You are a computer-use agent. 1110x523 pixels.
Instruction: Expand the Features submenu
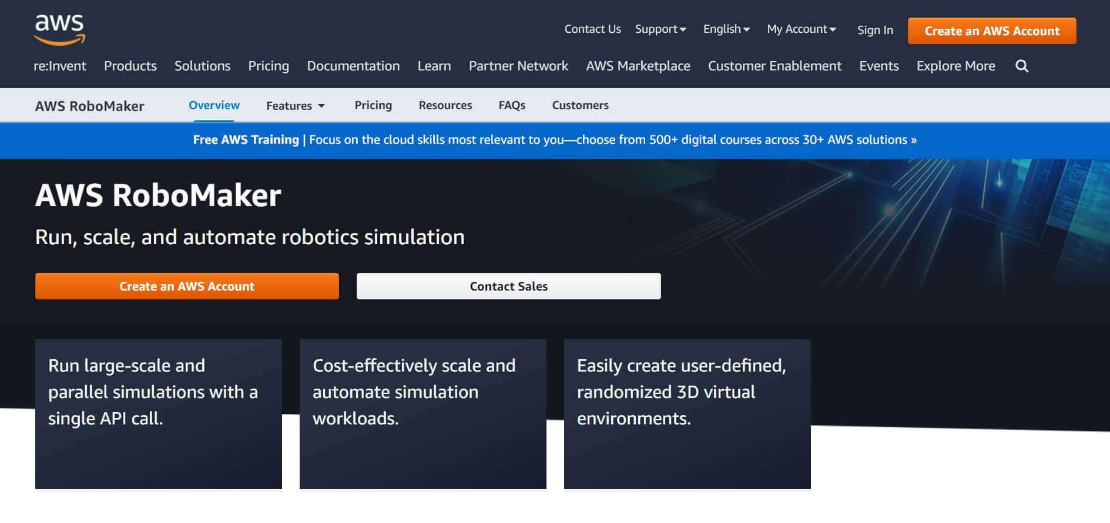point(295,106)
